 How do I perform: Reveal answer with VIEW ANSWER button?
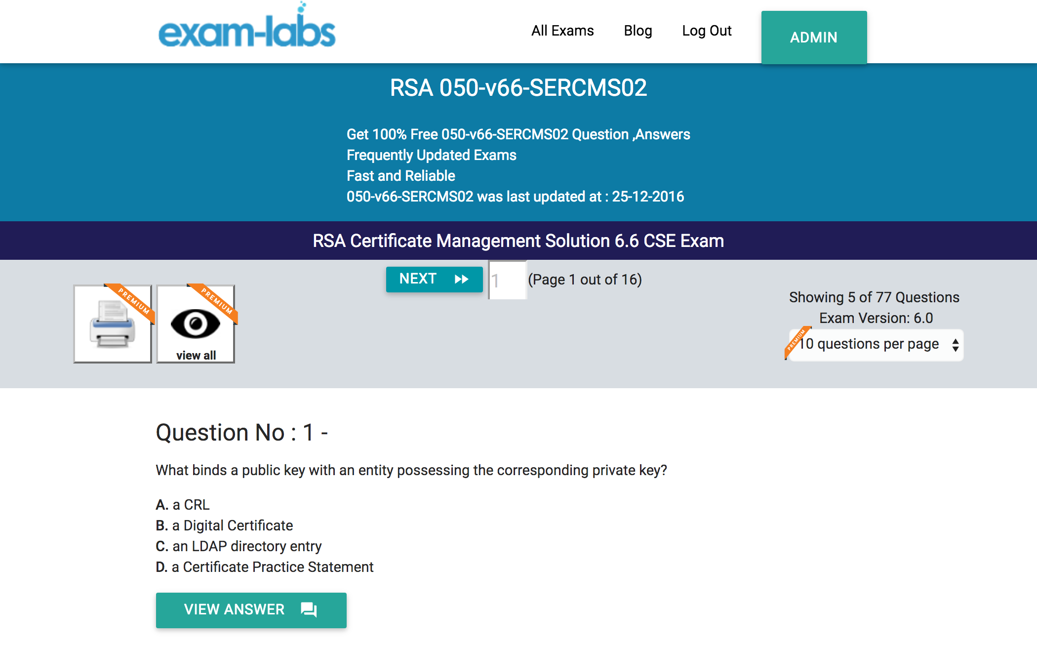tap(251, 610)
